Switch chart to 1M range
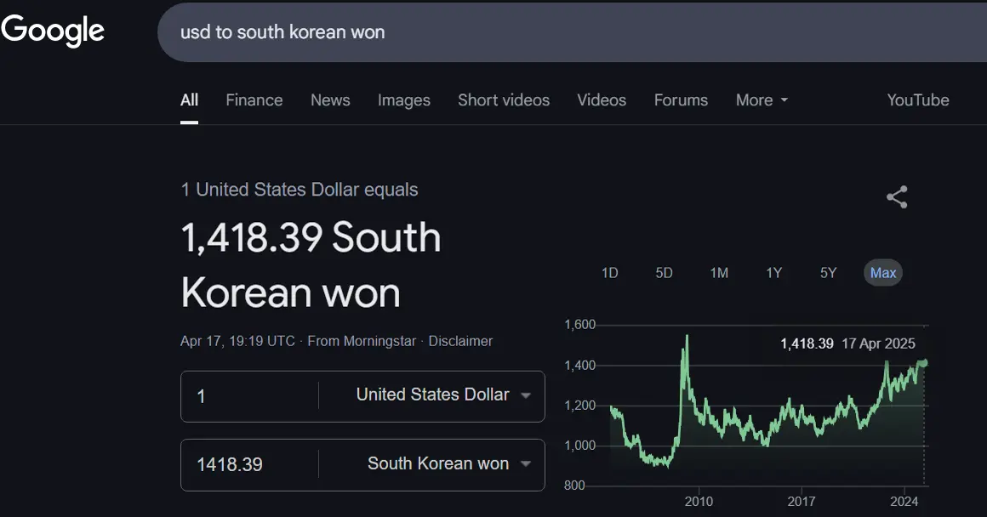Image resolution: width=987 pixels, height=517 pixels. pos(719,273)
